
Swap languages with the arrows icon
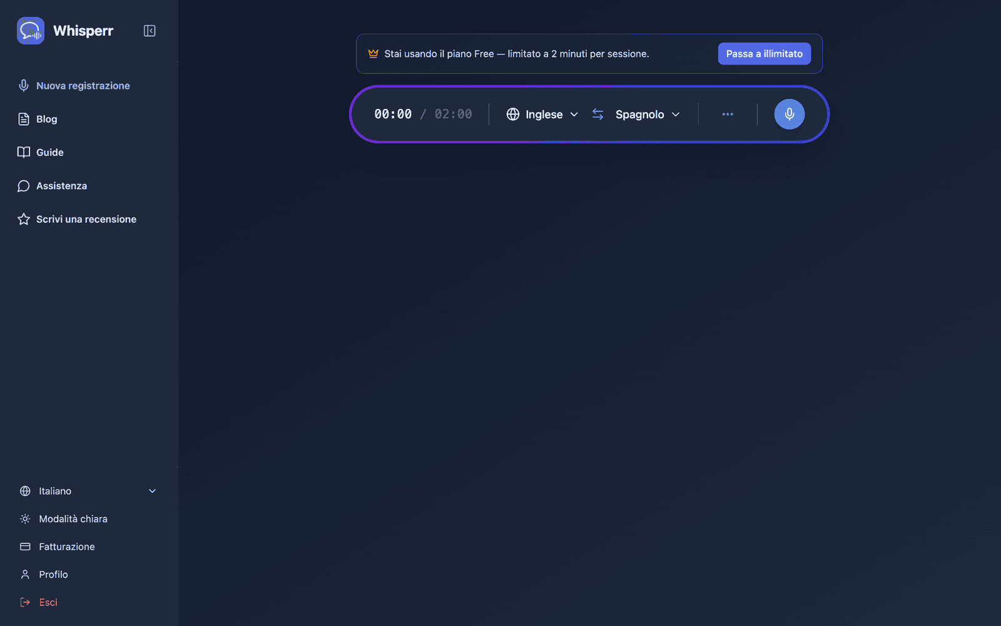coord(598,115)
